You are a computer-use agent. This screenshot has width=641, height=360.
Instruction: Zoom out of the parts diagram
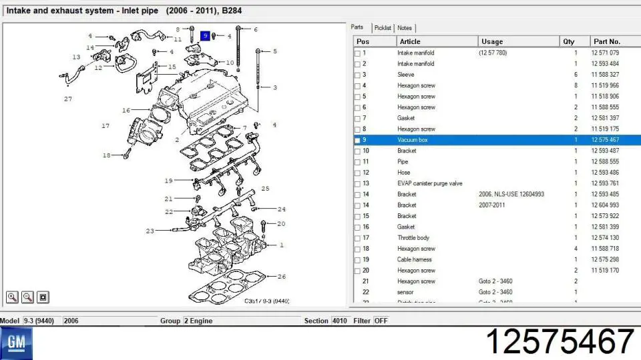[x=27, y=297]
